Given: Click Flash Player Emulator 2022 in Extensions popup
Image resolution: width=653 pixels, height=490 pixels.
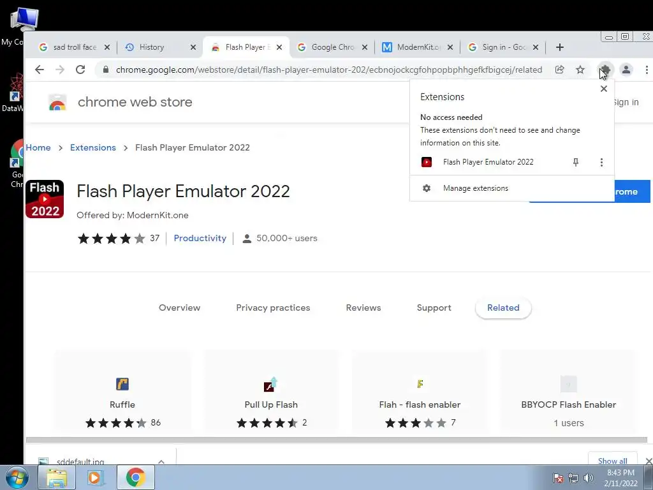Looking at the screenshot, I should point(488,162).
